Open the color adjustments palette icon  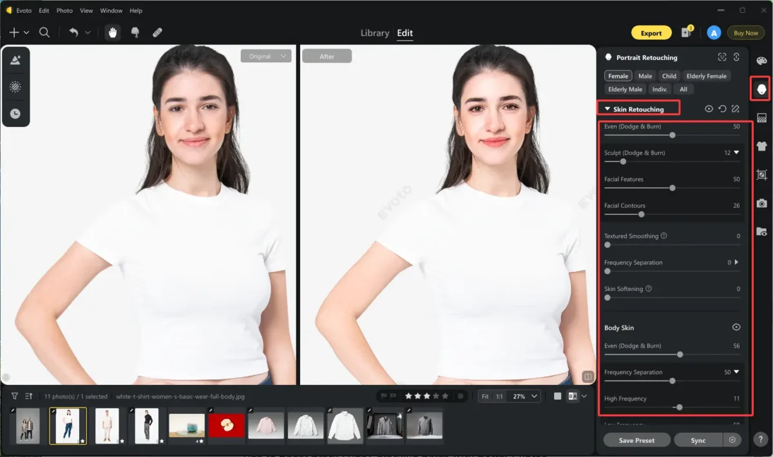(761, 61)
